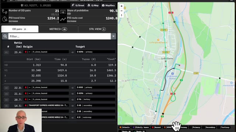Click h0 row distance value 1.313
Image resolution: width=236 pixels, height=132 pixels.
[x=37, y=65]
